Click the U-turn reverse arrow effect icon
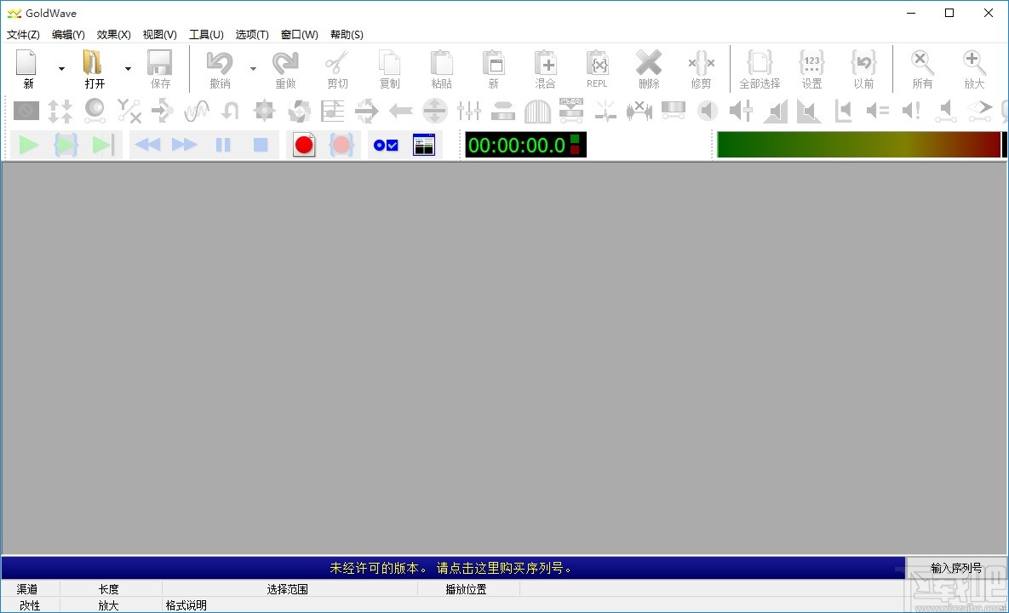Image resolution: width=1009 pixels, height=613 pixels. click(231, 112)
